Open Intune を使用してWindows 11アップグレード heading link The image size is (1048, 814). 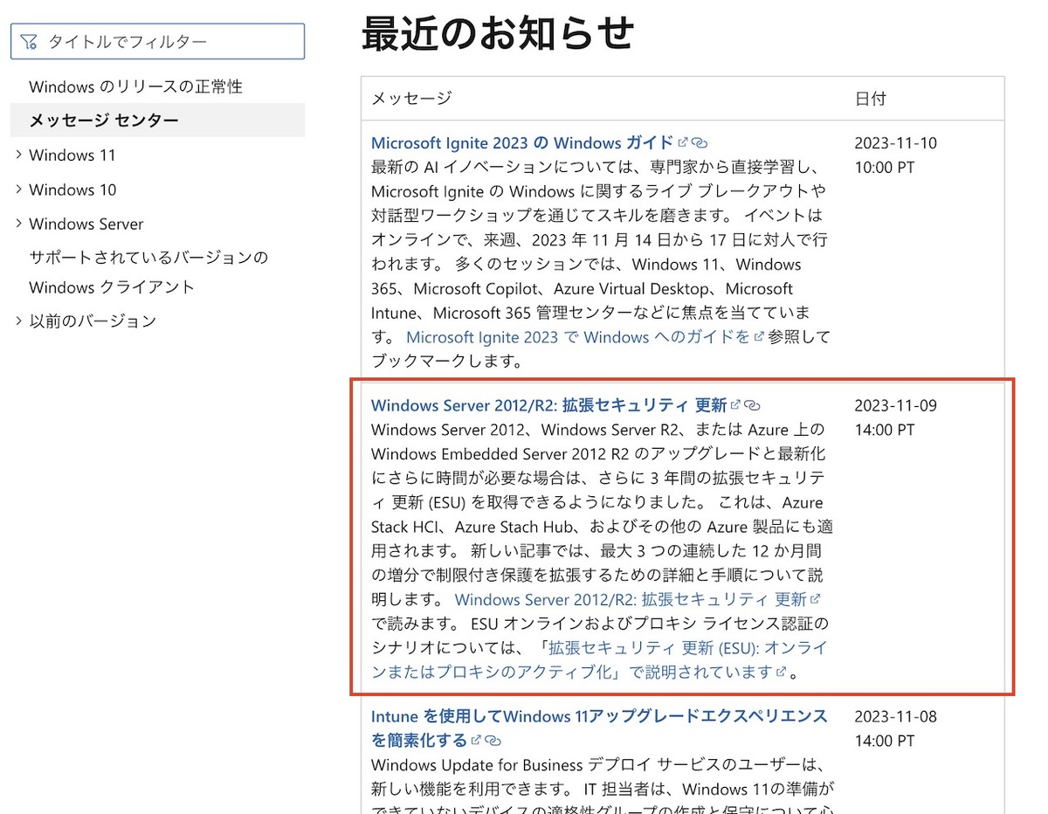point(599,728)
